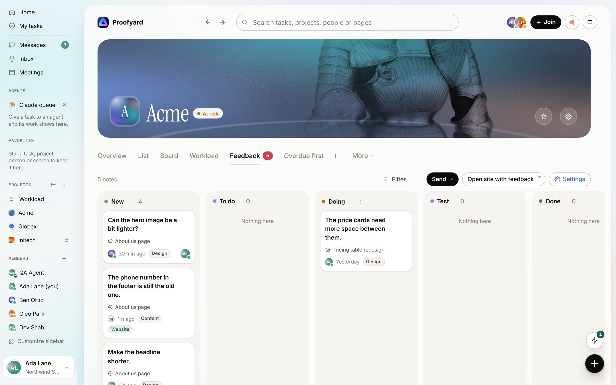Go forward with the right arrow

point(222,22)
